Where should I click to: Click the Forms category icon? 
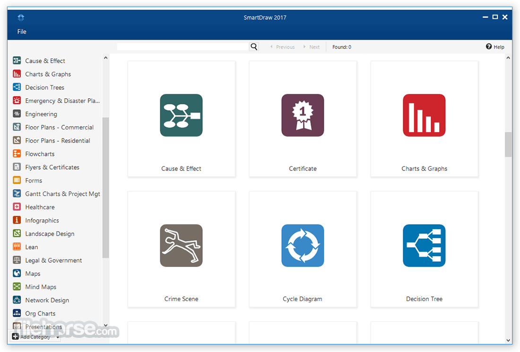[17, 180]
